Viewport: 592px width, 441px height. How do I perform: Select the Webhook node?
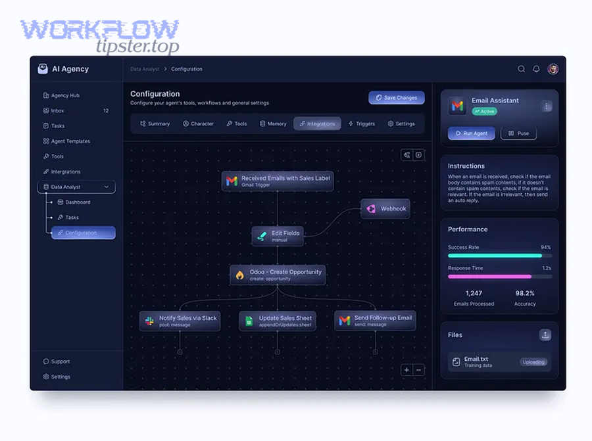385,209
